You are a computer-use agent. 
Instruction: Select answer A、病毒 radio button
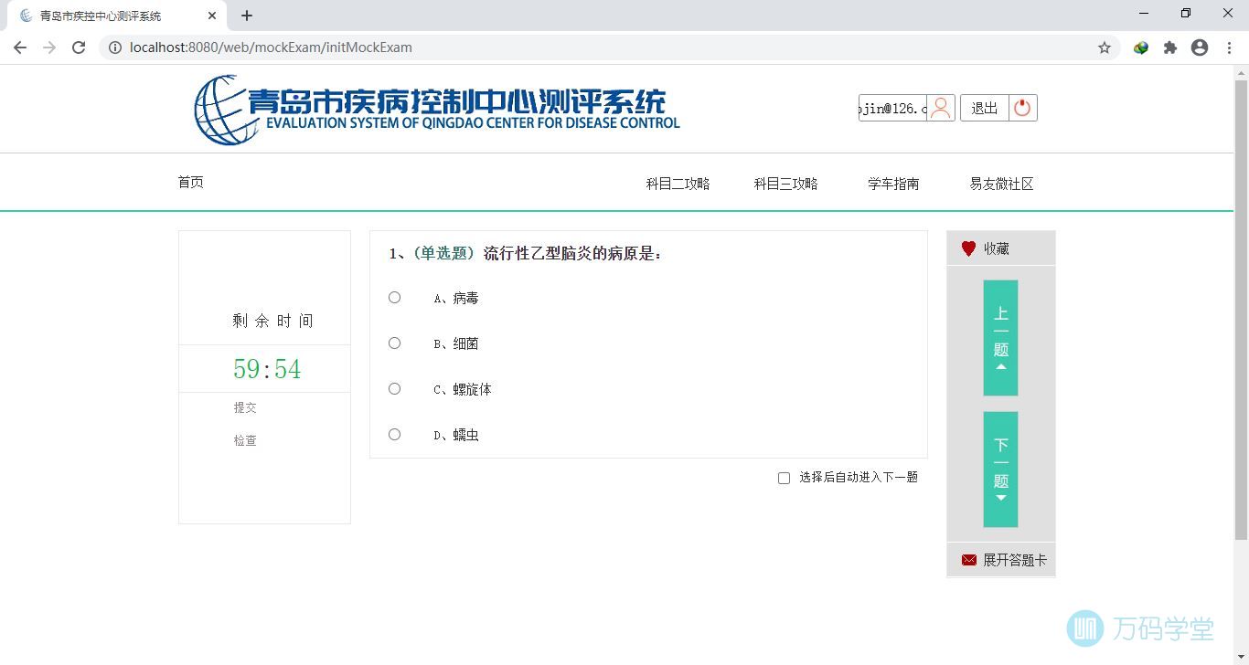pos(394,298)
